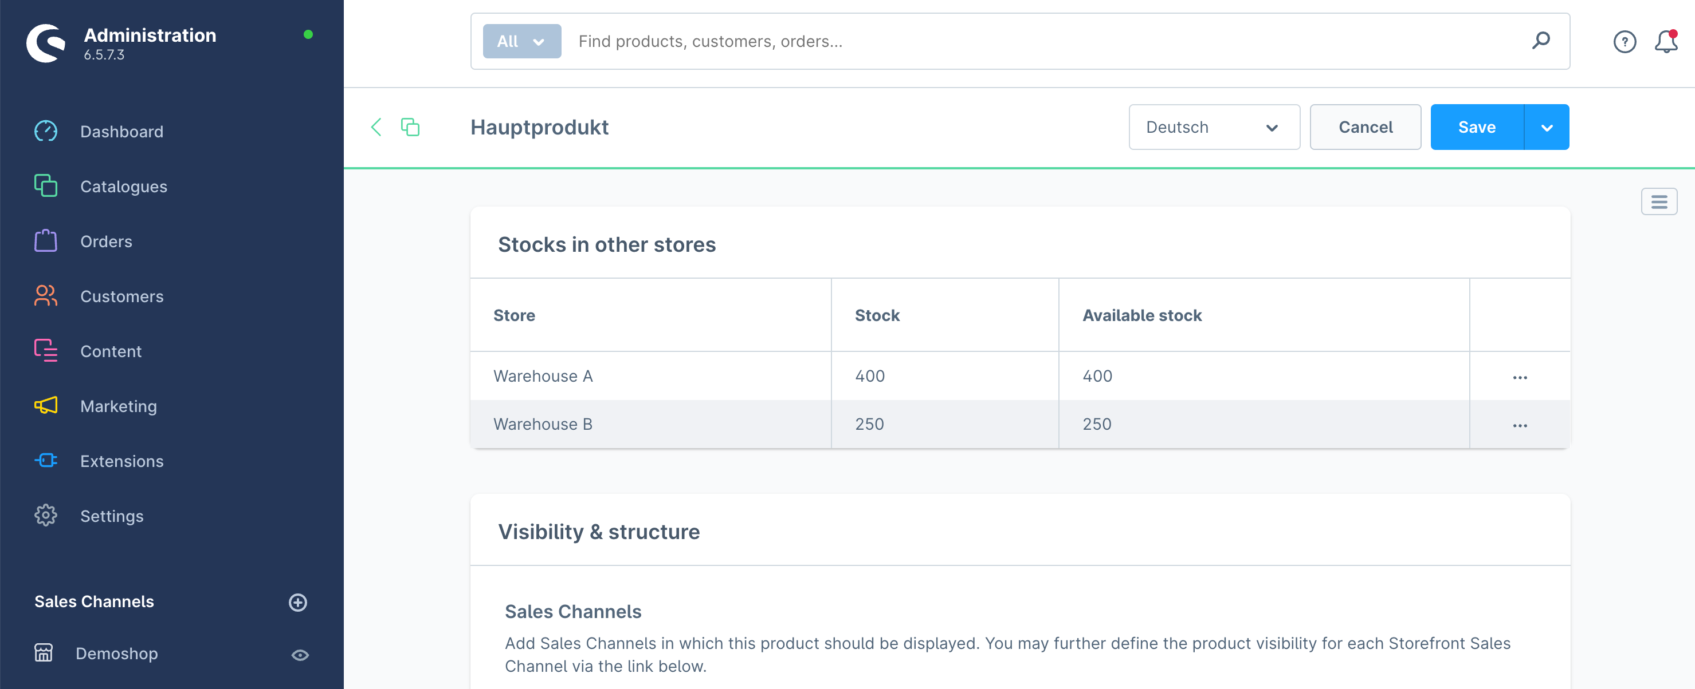1695x689 pixels.
Task: Open Warehouse B row actions menu
Action: (1519, 425)
